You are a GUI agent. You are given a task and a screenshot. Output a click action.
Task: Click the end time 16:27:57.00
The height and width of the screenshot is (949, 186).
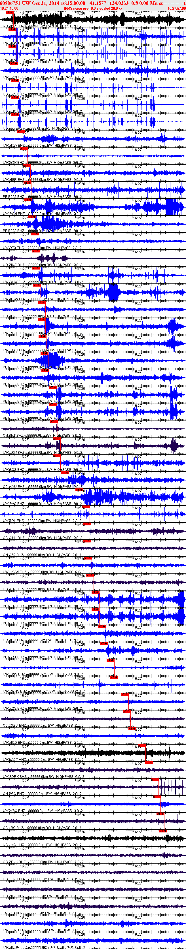click(x=176, y=8)
